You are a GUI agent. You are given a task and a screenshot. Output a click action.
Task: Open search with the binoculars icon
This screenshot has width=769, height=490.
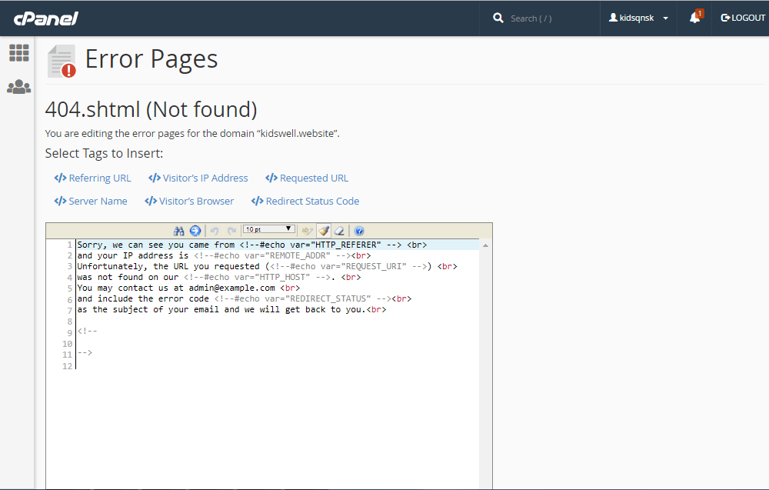[179, 230]
